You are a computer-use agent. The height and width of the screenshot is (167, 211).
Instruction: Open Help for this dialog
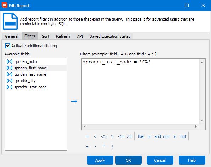(192, 160)
